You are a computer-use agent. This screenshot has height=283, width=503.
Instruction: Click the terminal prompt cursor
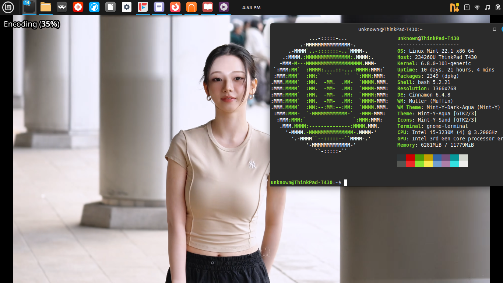(346, 182)
